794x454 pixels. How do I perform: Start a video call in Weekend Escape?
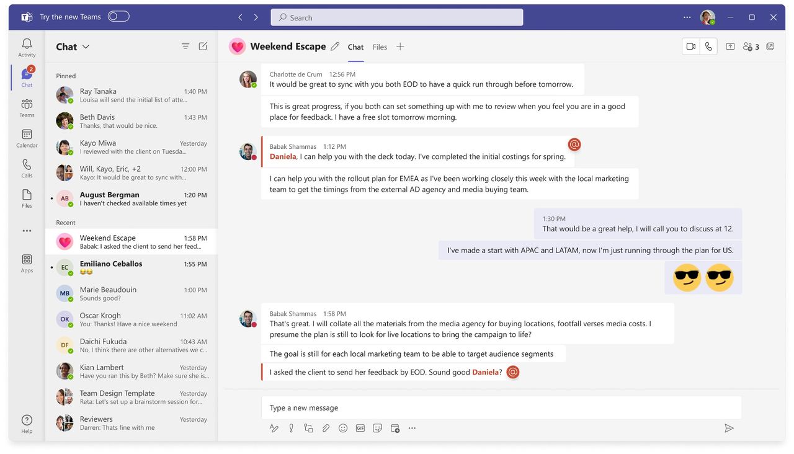[690, 47]
